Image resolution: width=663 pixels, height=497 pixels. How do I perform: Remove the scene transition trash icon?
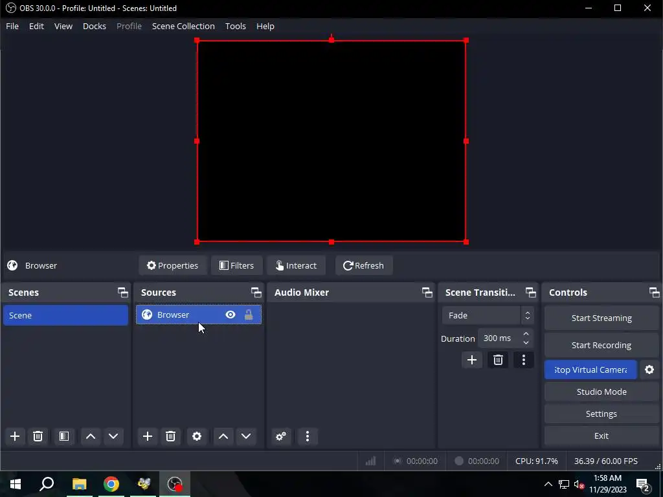coord(498,360)
